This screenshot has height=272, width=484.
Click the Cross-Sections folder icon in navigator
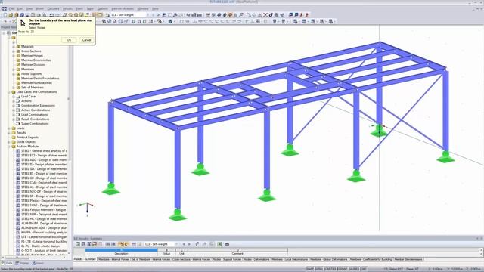click(x=18, y=51)
